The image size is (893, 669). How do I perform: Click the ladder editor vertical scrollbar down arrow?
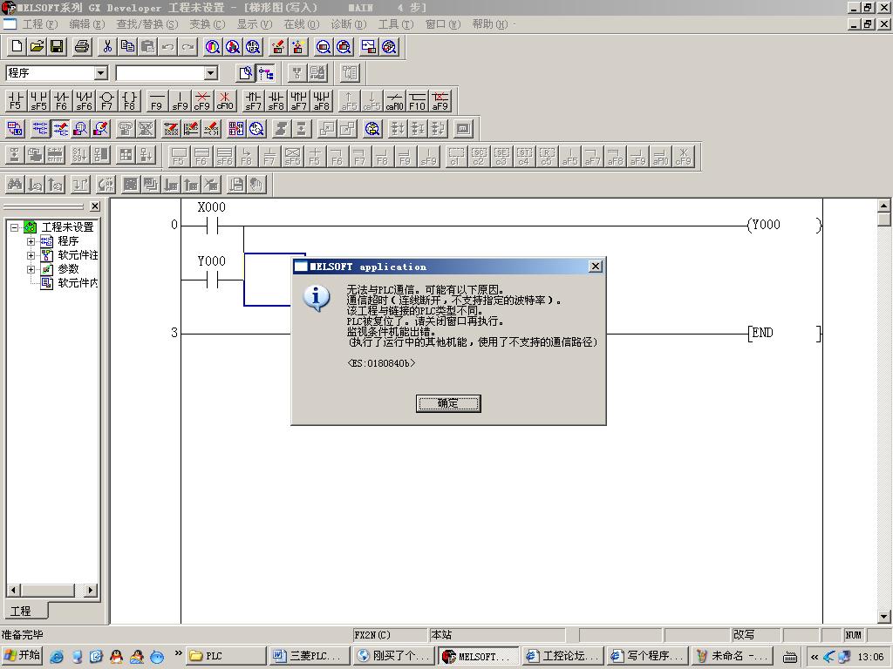pyautogui.click(x=883, y=616)
